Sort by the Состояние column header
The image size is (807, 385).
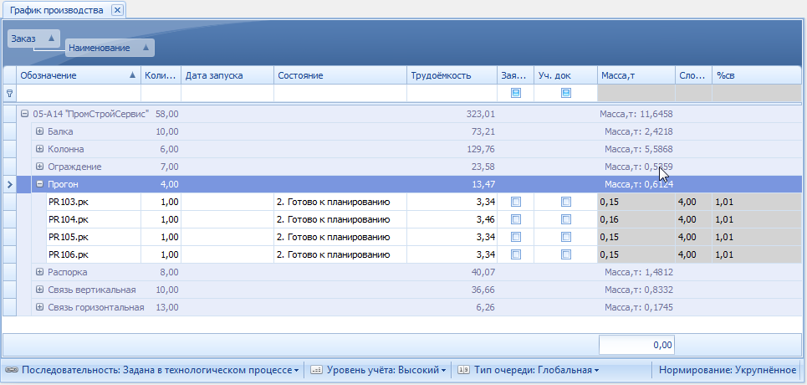pos(340,75)
